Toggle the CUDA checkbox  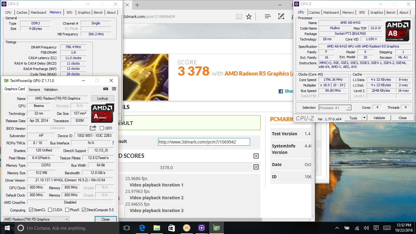tap(50, 210)
